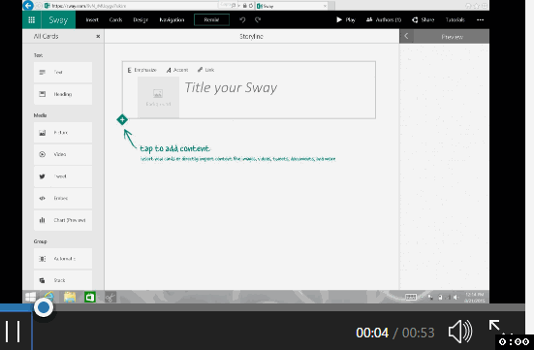534x350 pixels.
Task: Toggle Emphasize on title text
Action: pos(142,70)
